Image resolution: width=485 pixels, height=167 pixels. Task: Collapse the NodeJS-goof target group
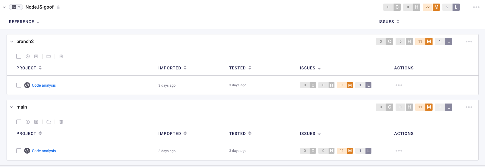[4, 7]
